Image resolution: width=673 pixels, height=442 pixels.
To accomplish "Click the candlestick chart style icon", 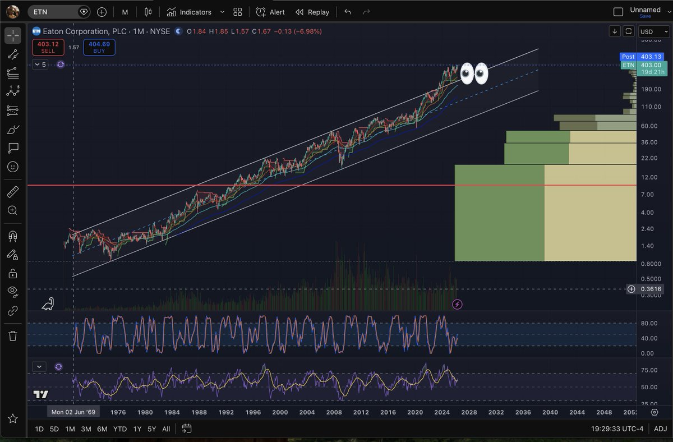I will [148, 12].
